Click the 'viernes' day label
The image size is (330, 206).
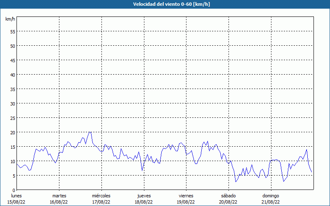tap(186, 196)
